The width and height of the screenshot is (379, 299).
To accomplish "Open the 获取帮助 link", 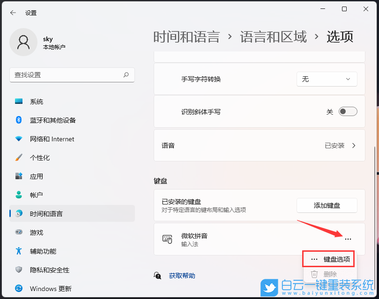I will click(181, 276).
